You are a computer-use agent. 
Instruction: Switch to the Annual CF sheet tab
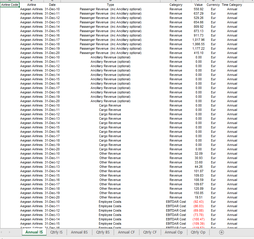pos(126,232)
